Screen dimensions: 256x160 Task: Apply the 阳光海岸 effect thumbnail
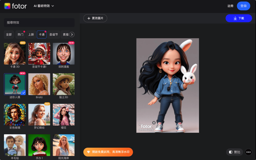[64, 145]
